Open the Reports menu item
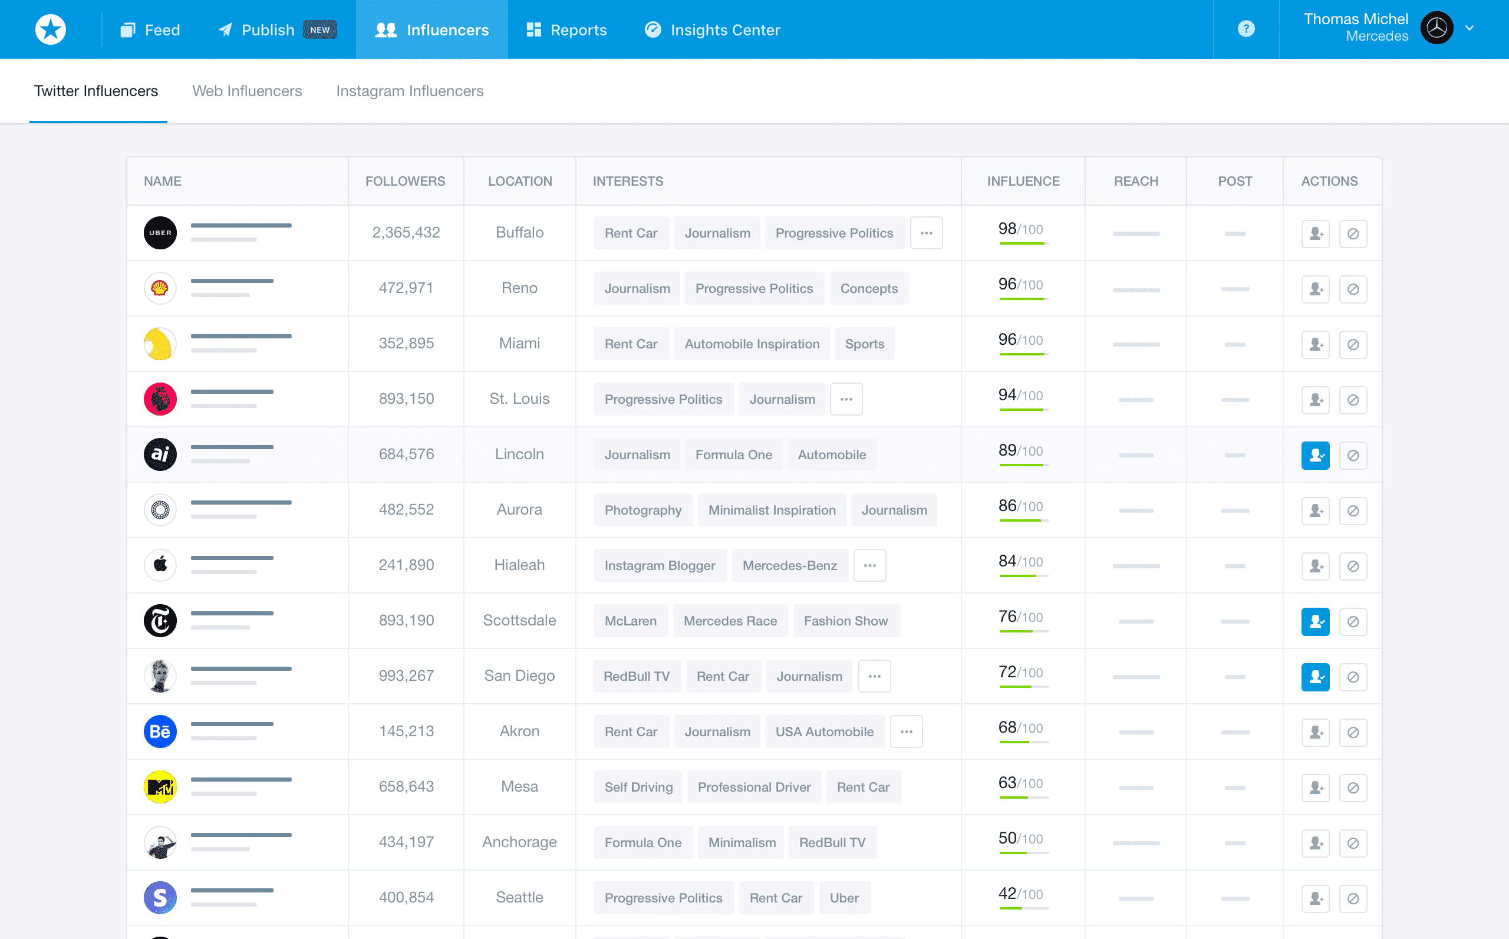This screenshot has height=939, width=1509. [x=566, y=30]
